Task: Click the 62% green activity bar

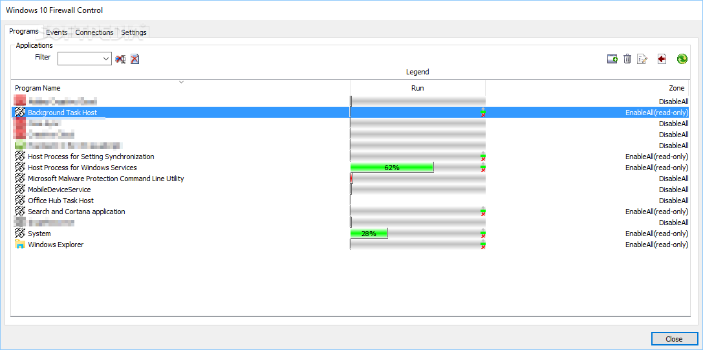Action: click(391, 168)
